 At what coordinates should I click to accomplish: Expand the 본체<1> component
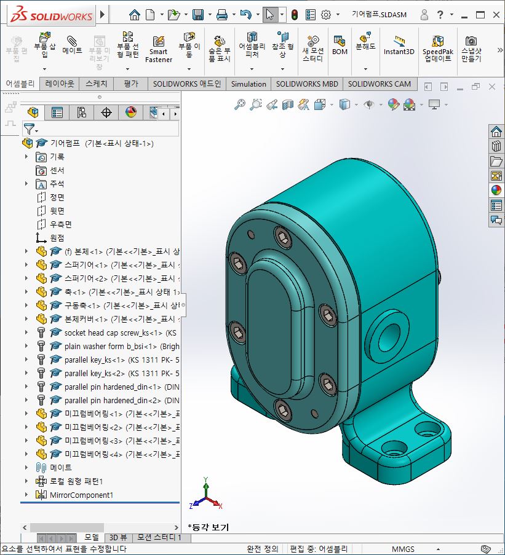tap(26, 251)
